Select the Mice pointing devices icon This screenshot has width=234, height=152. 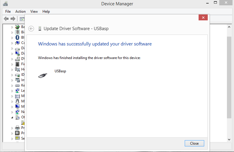17,101
